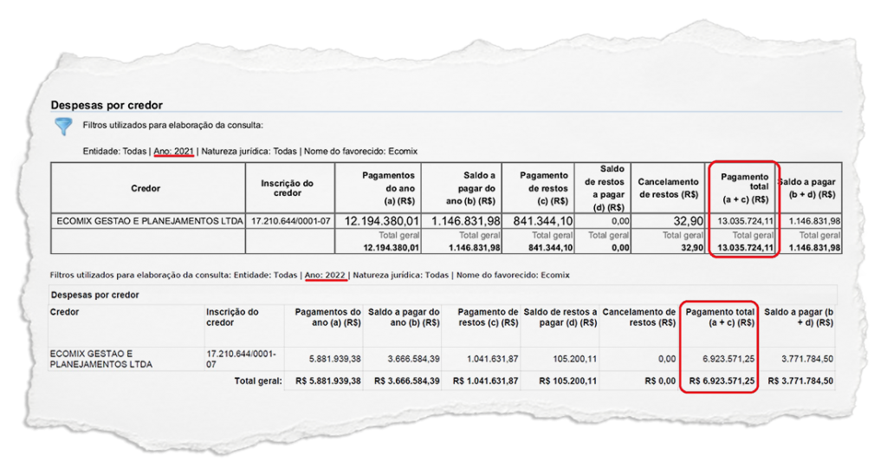
Task: Click CNPJ '17.210.644/0001-07' in the 2021 table
Action: pos(291,221)
